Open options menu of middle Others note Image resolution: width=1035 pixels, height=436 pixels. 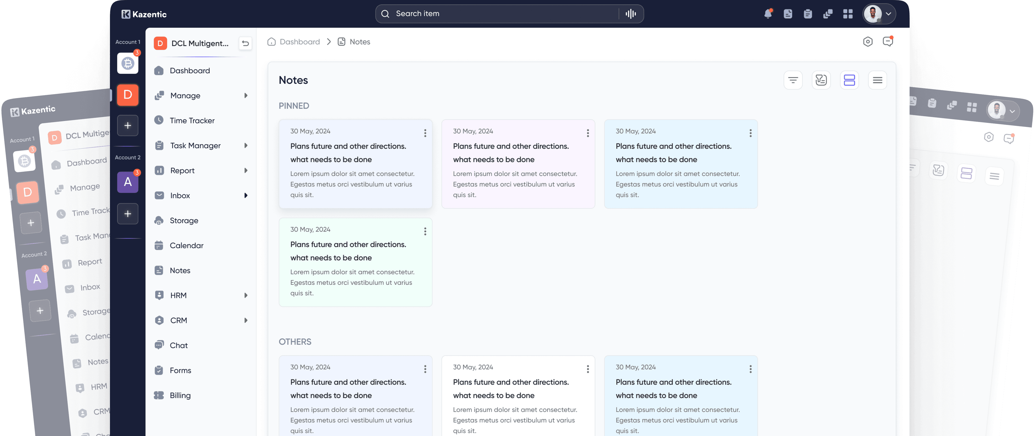tap(588, 369)
